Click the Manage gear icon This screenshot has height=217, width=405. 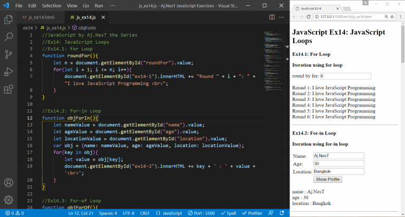[x=8, y=200]
